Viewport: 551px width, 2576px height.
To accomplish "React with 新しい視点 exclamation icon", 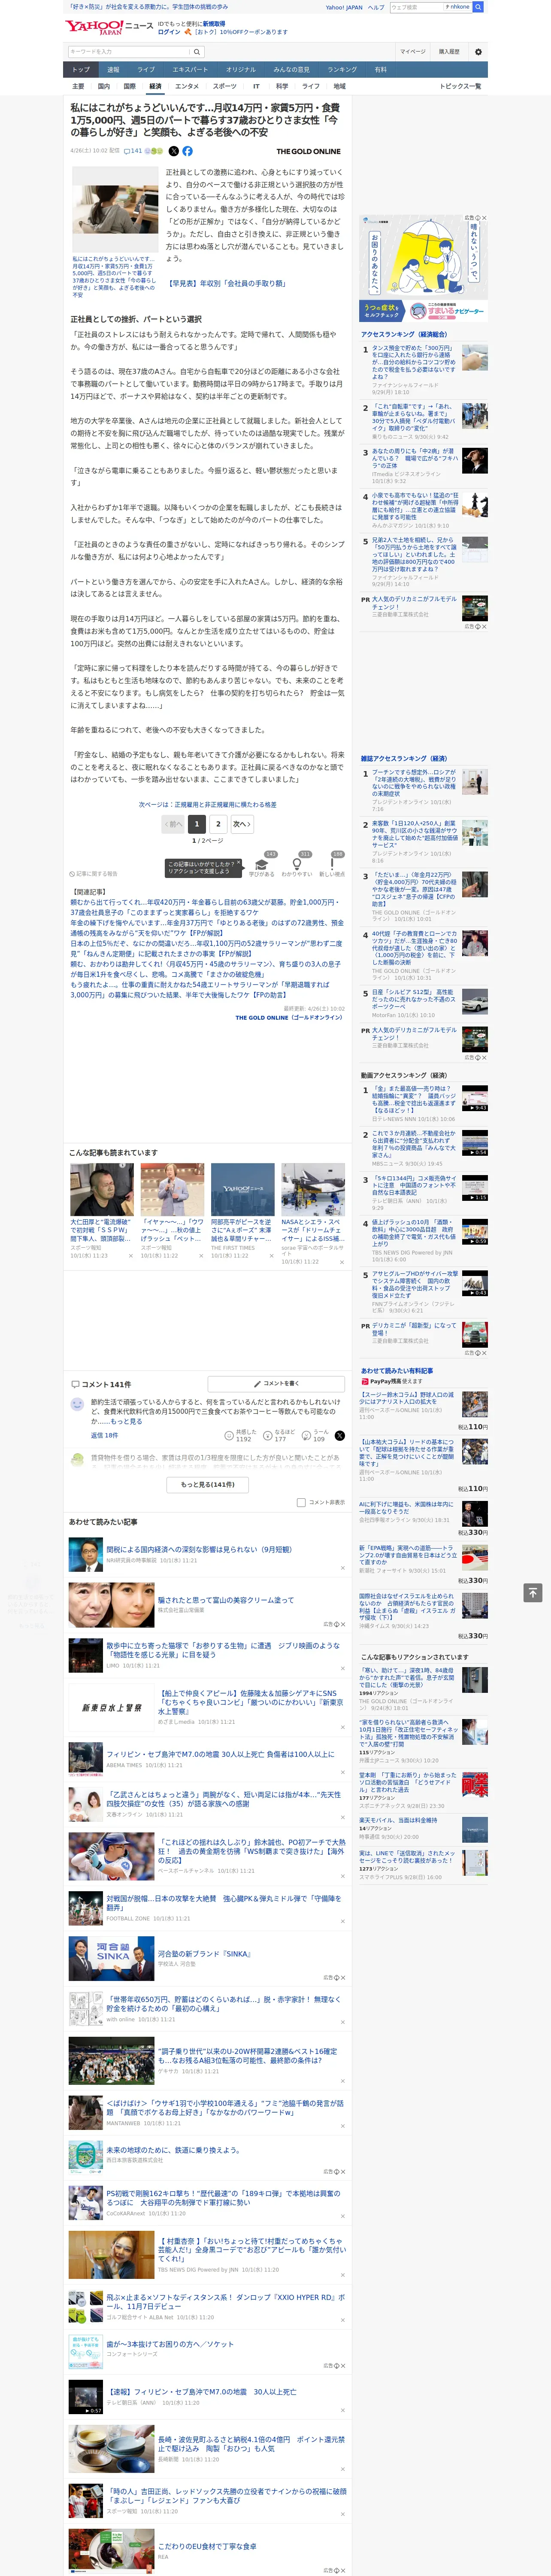I will pos(332,864).
